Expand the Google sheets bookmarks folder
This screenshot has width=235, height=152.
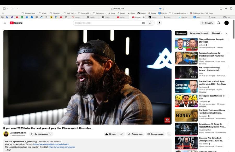click(x=29, y=13)
